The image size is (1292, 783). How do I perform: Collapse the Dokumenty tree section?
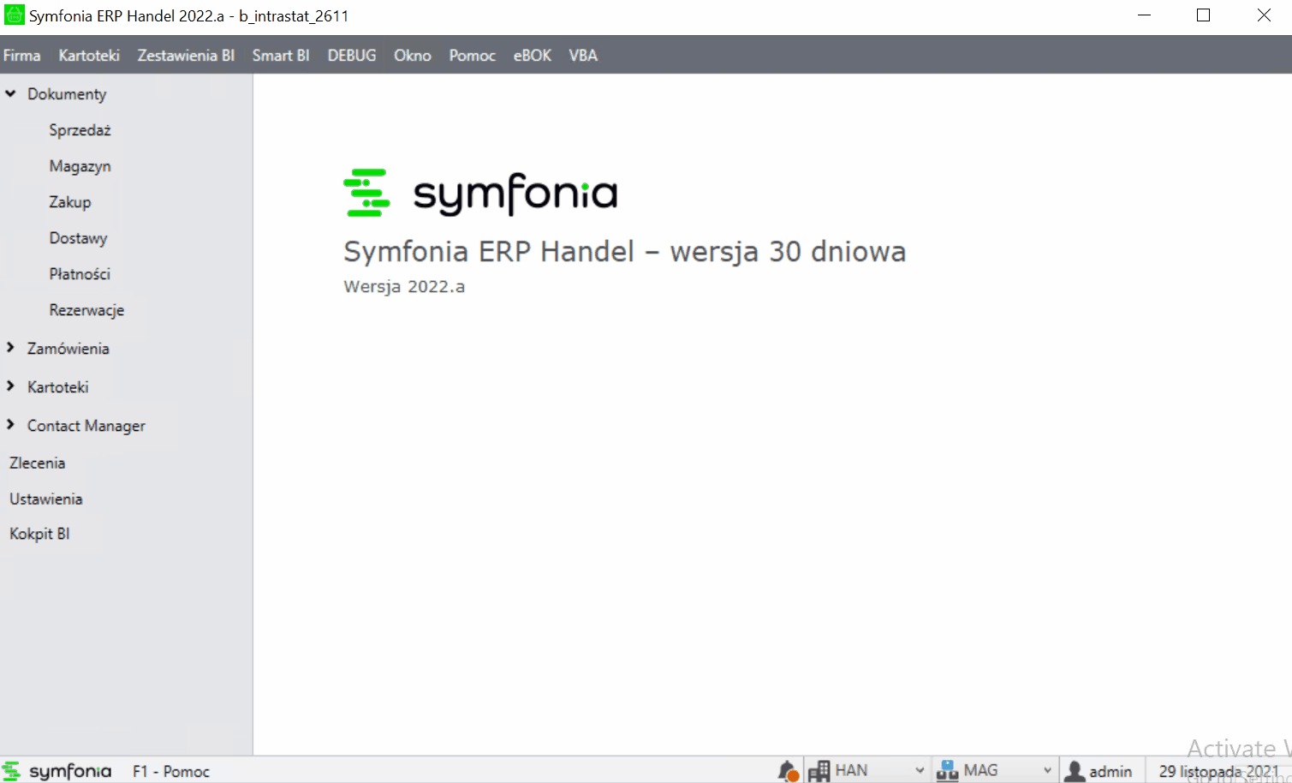pyautogui.click(x=11, y=93)
